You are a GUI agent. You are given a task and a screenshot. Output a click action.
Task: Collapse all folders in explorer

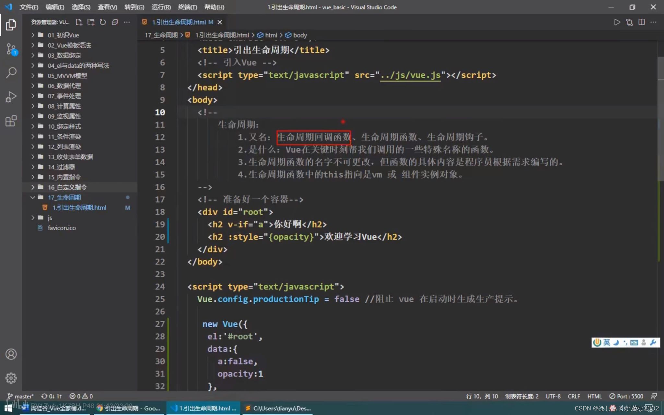tap(115, 22)
